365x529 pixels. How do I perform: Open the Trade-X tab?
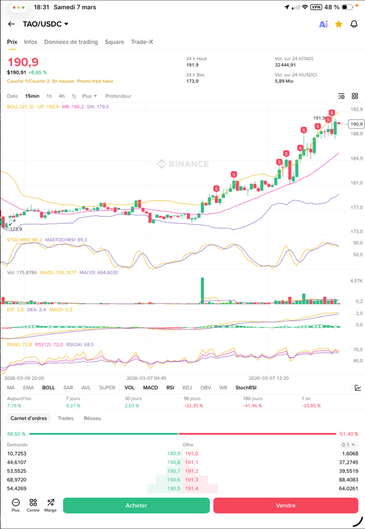pos(142,42)
